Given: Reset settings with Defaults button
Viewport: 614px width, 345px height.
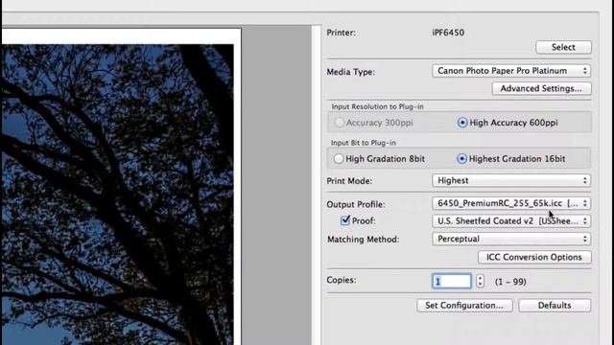Looking at the screenshot, I should coord(555,306).
